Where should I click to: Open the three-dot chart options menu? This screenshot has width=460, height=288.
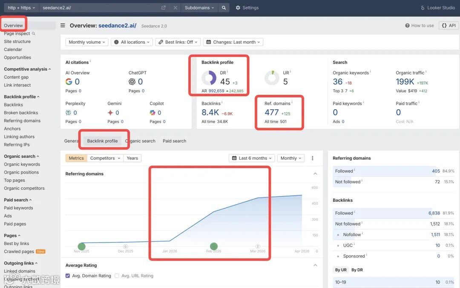313,158
